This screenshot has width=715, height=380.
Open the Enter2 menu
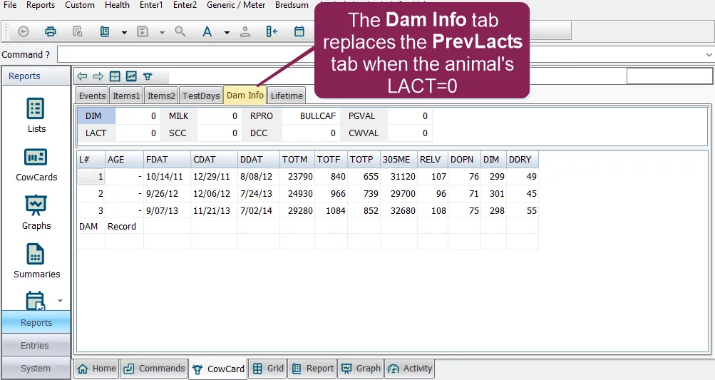185,5
